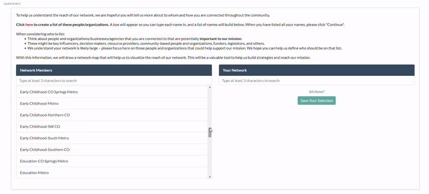Add Early Childhood-Southern CO member

[x=112, y=150]
